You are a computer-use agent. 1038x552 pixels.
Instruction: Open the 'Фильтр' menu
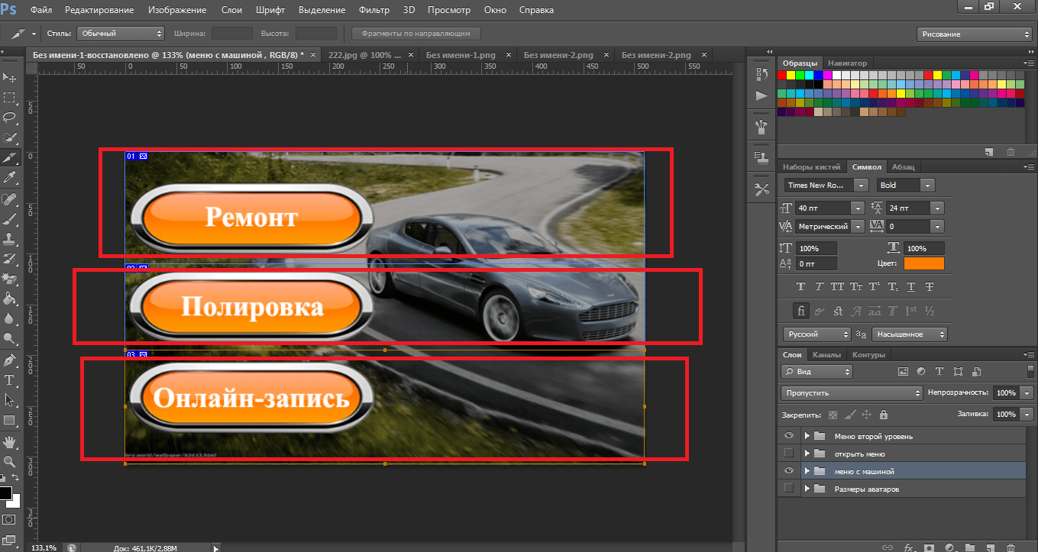(x=373, y=10)
